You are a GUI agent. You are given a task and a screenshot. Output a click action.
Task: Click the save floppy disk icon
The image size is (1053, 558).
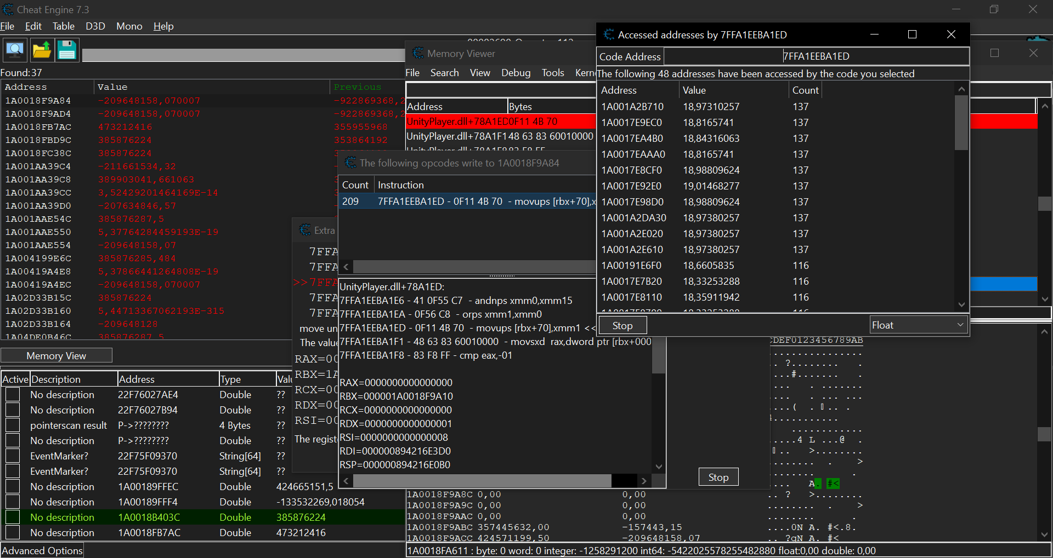(67, 50)
